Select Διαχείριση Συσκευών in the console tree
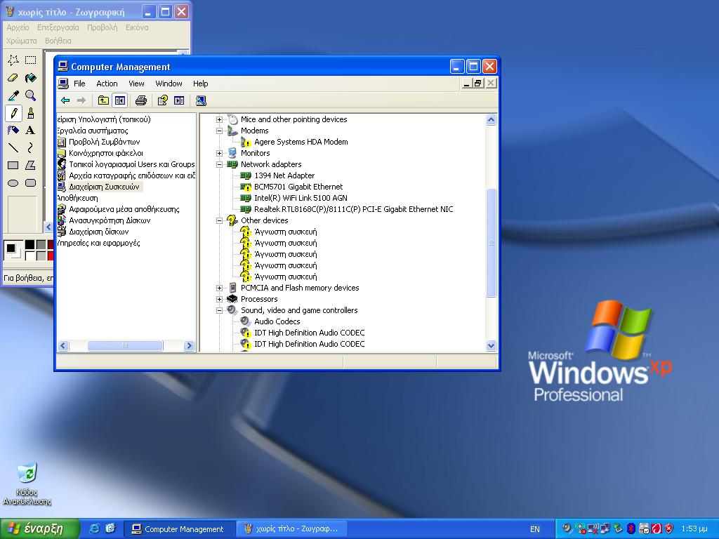 104,187
